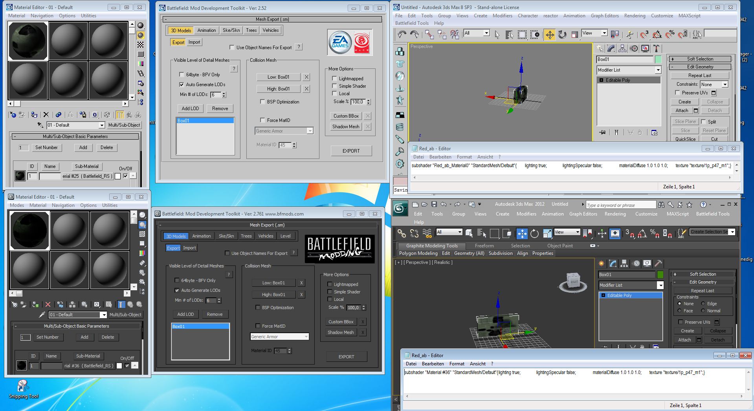Open Constraints None dropdown in 3ds Max 8

coord(714,84)
